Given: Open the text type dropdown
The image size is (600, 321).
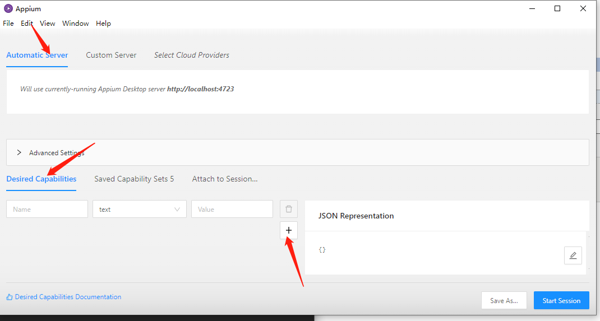Looking at the screenshot, I should click(139, 209).
